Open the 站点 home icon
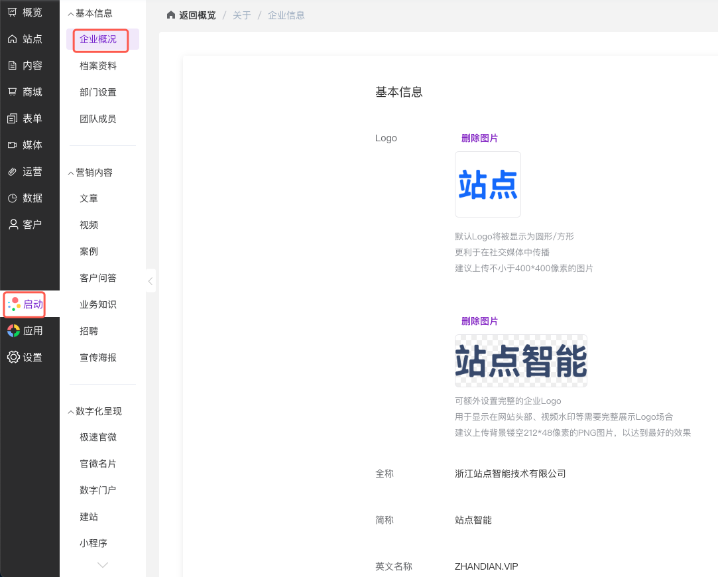718x577 pixels. click(x=12, y=39)
